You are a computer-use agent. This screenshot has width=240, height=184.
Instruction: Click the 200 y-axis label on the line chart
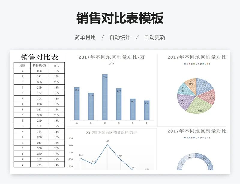click(x=71, y=166)
